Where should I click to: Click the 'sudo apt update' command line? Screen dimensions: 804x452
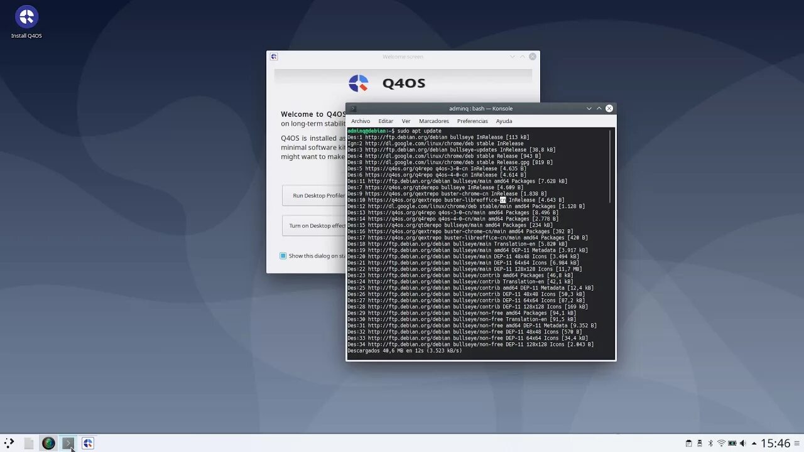(394, 131)
